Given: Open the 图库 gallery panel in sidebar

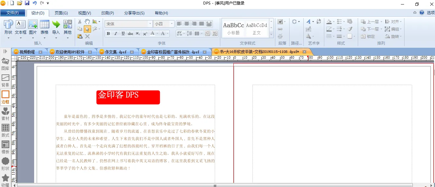Looking at the screenshot, I should [5, 64].
